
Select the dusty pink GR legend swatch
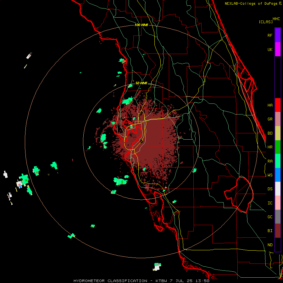click(x=278, y=119)
